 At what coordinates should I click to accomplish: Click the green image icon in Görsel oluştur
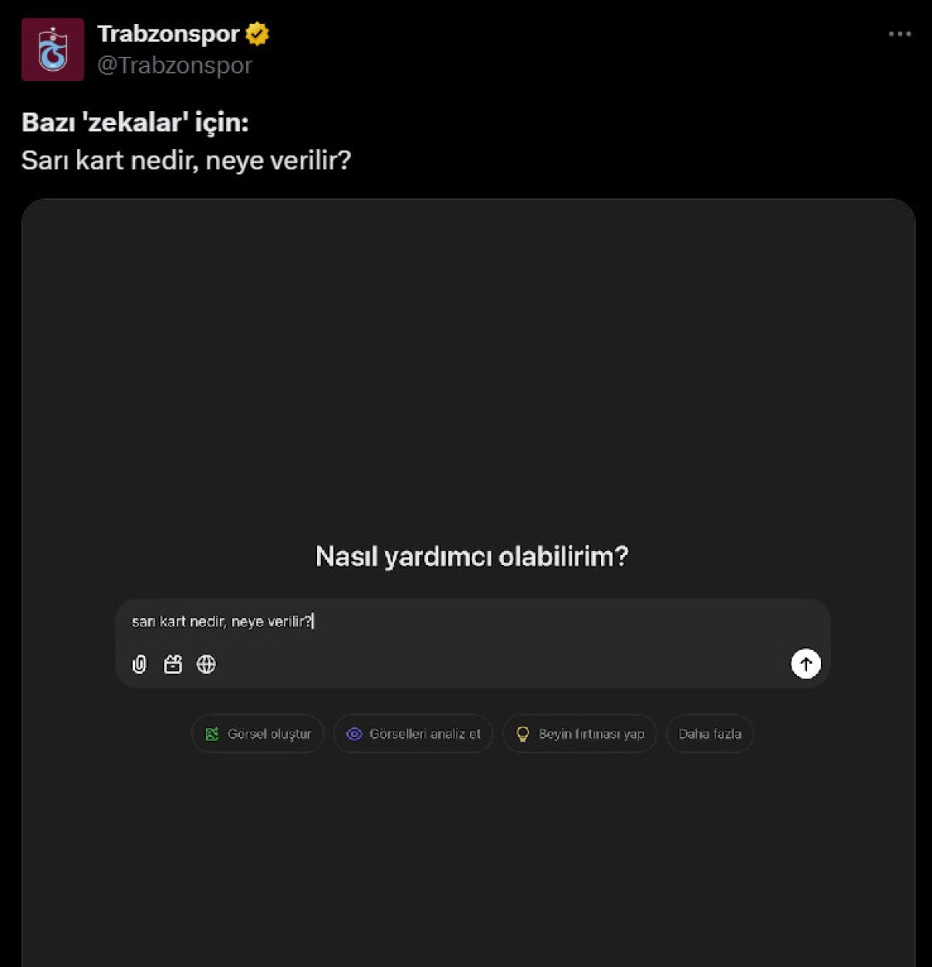pyautogui.click(x=211, y=734)
